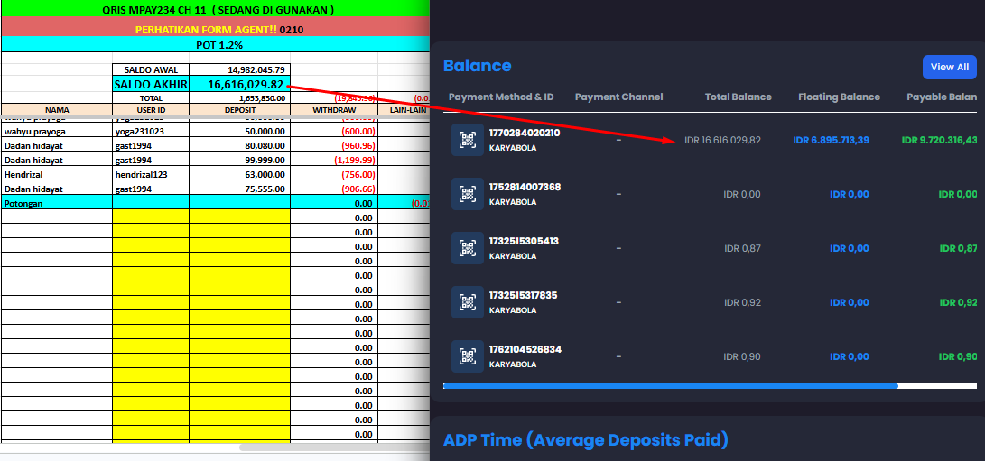
Task: Click Total Balance column header
Action: coord(739,97)
